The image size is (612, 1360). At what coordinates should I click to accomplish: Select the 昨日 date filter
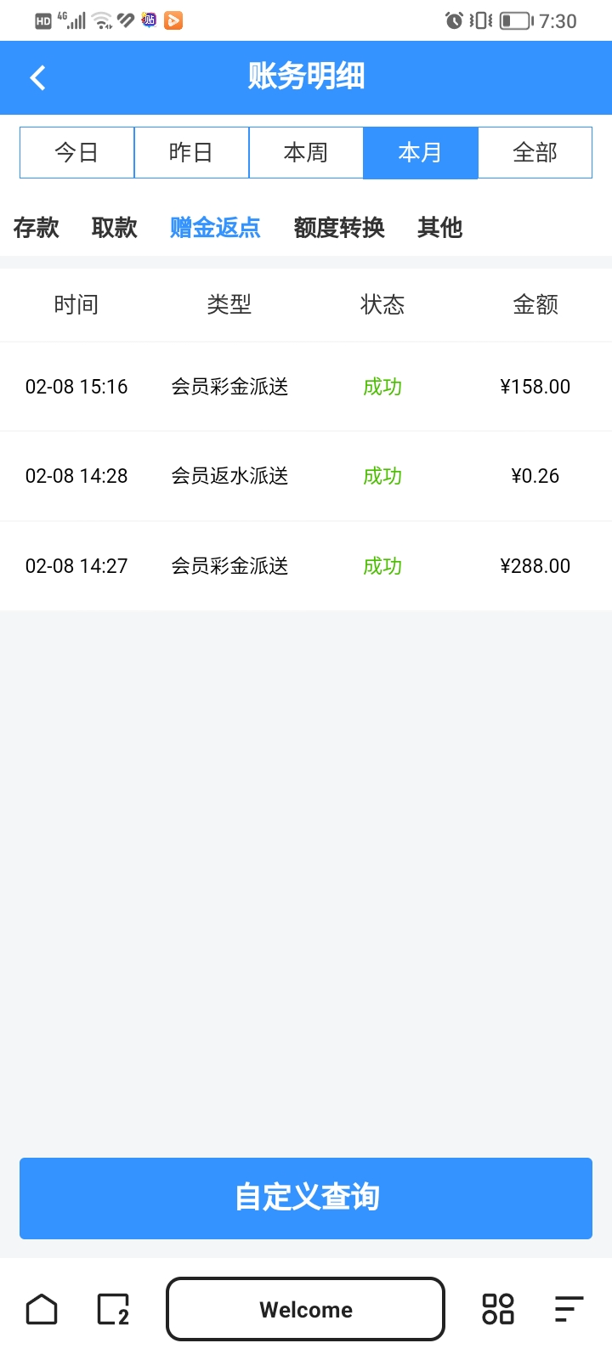click(191, 153)
